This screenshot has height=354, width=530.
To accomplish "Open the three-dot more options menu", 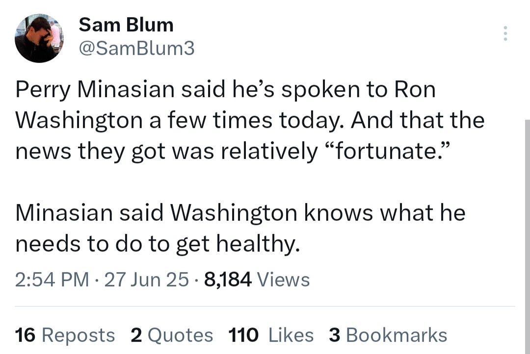I will (505, 33).
